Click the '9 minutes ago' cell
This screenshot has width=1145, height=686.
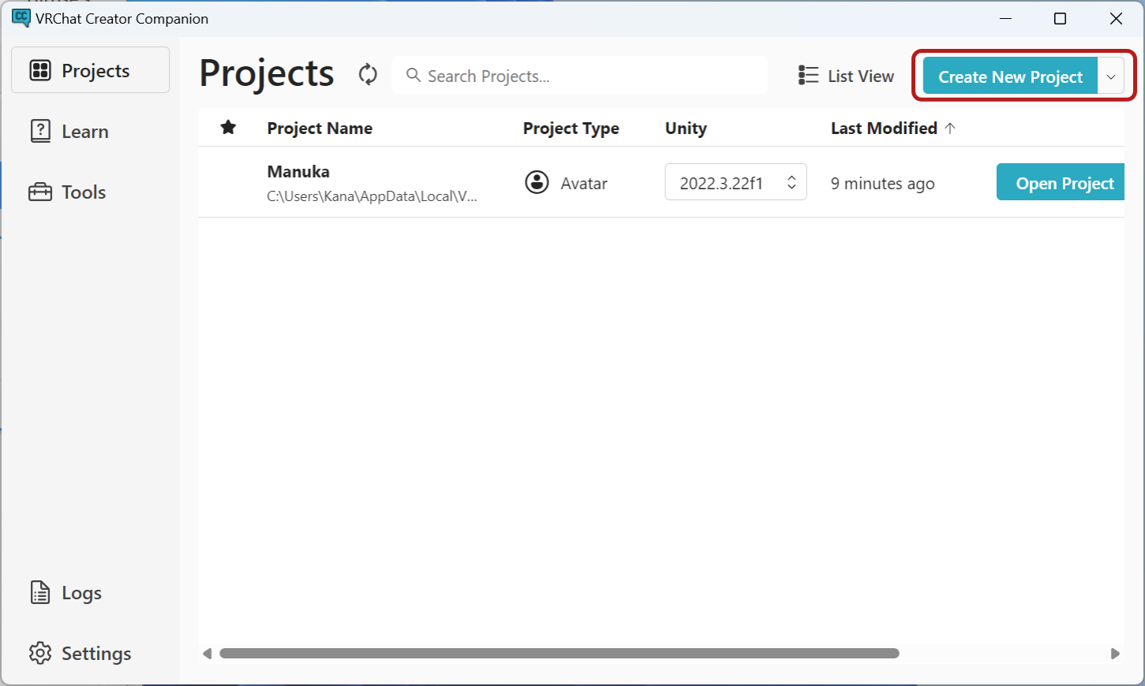click(882, 183)
